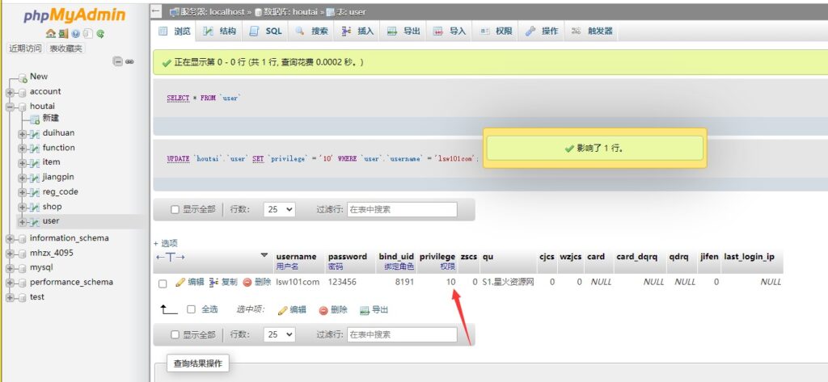Open the upper 行数 25 dropdown

click(x=279, y=209)
